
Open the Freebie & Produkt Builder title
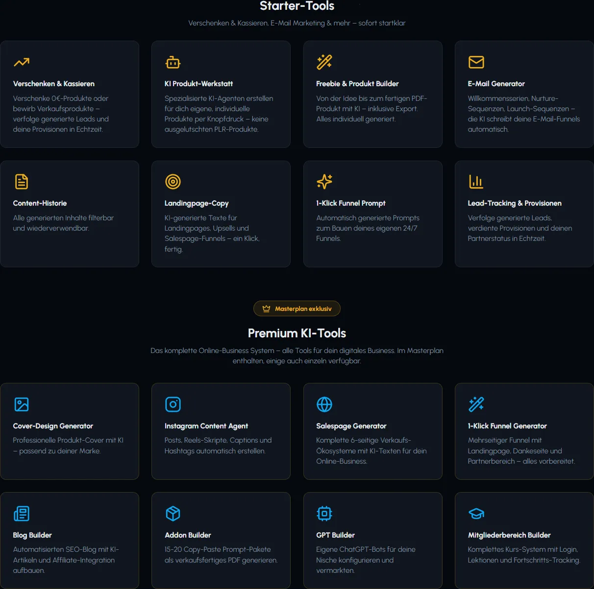(x=357, y=84)
